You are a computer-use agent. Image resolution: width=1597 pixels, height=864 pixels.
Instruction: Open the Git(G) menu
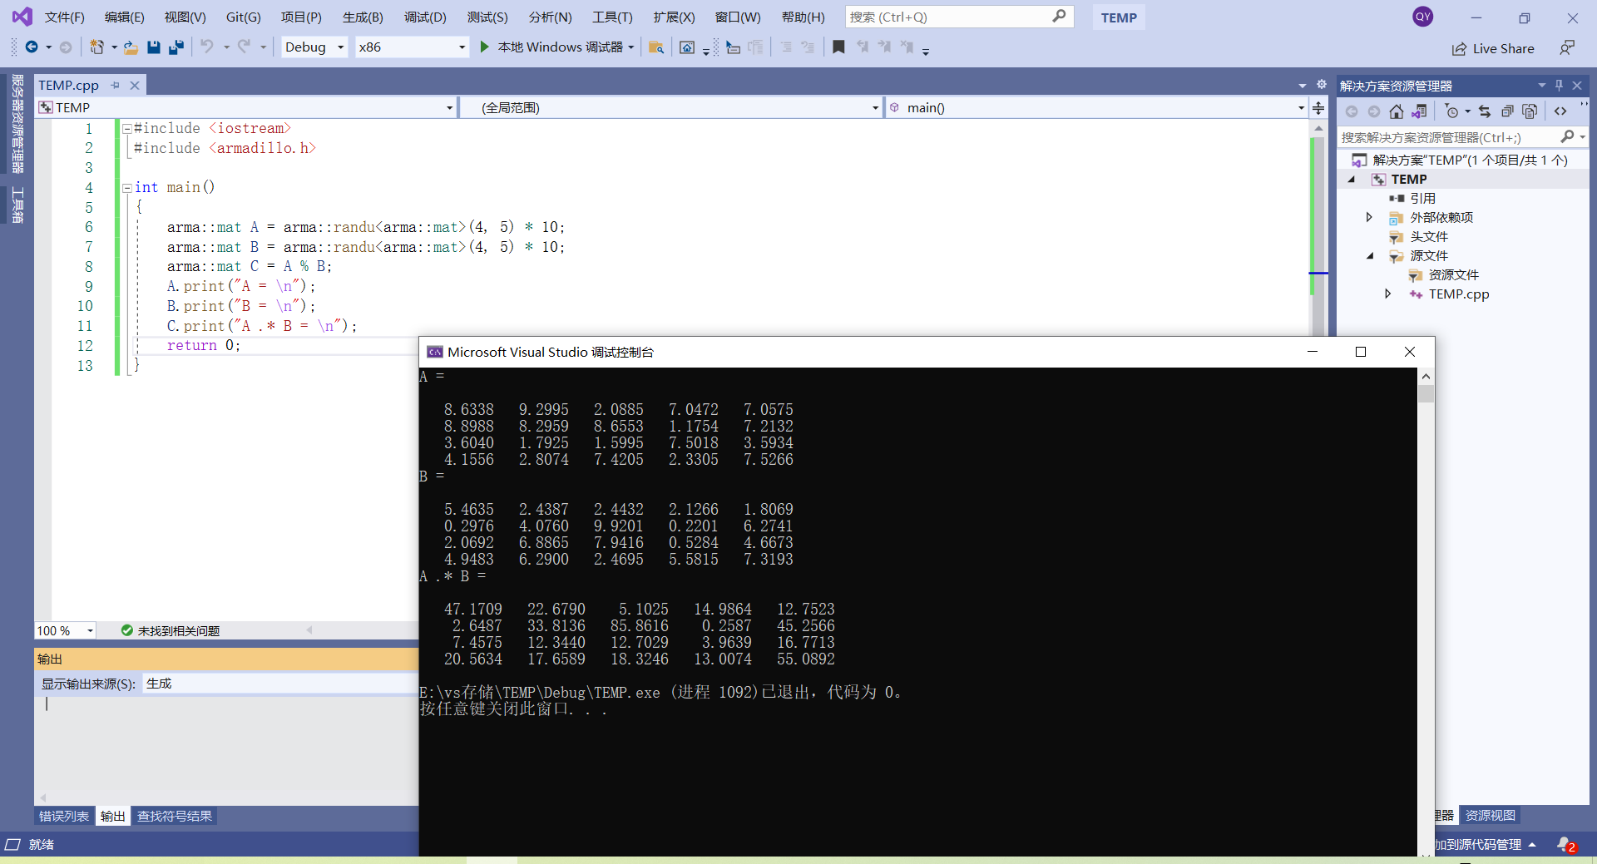coord(243,17)
